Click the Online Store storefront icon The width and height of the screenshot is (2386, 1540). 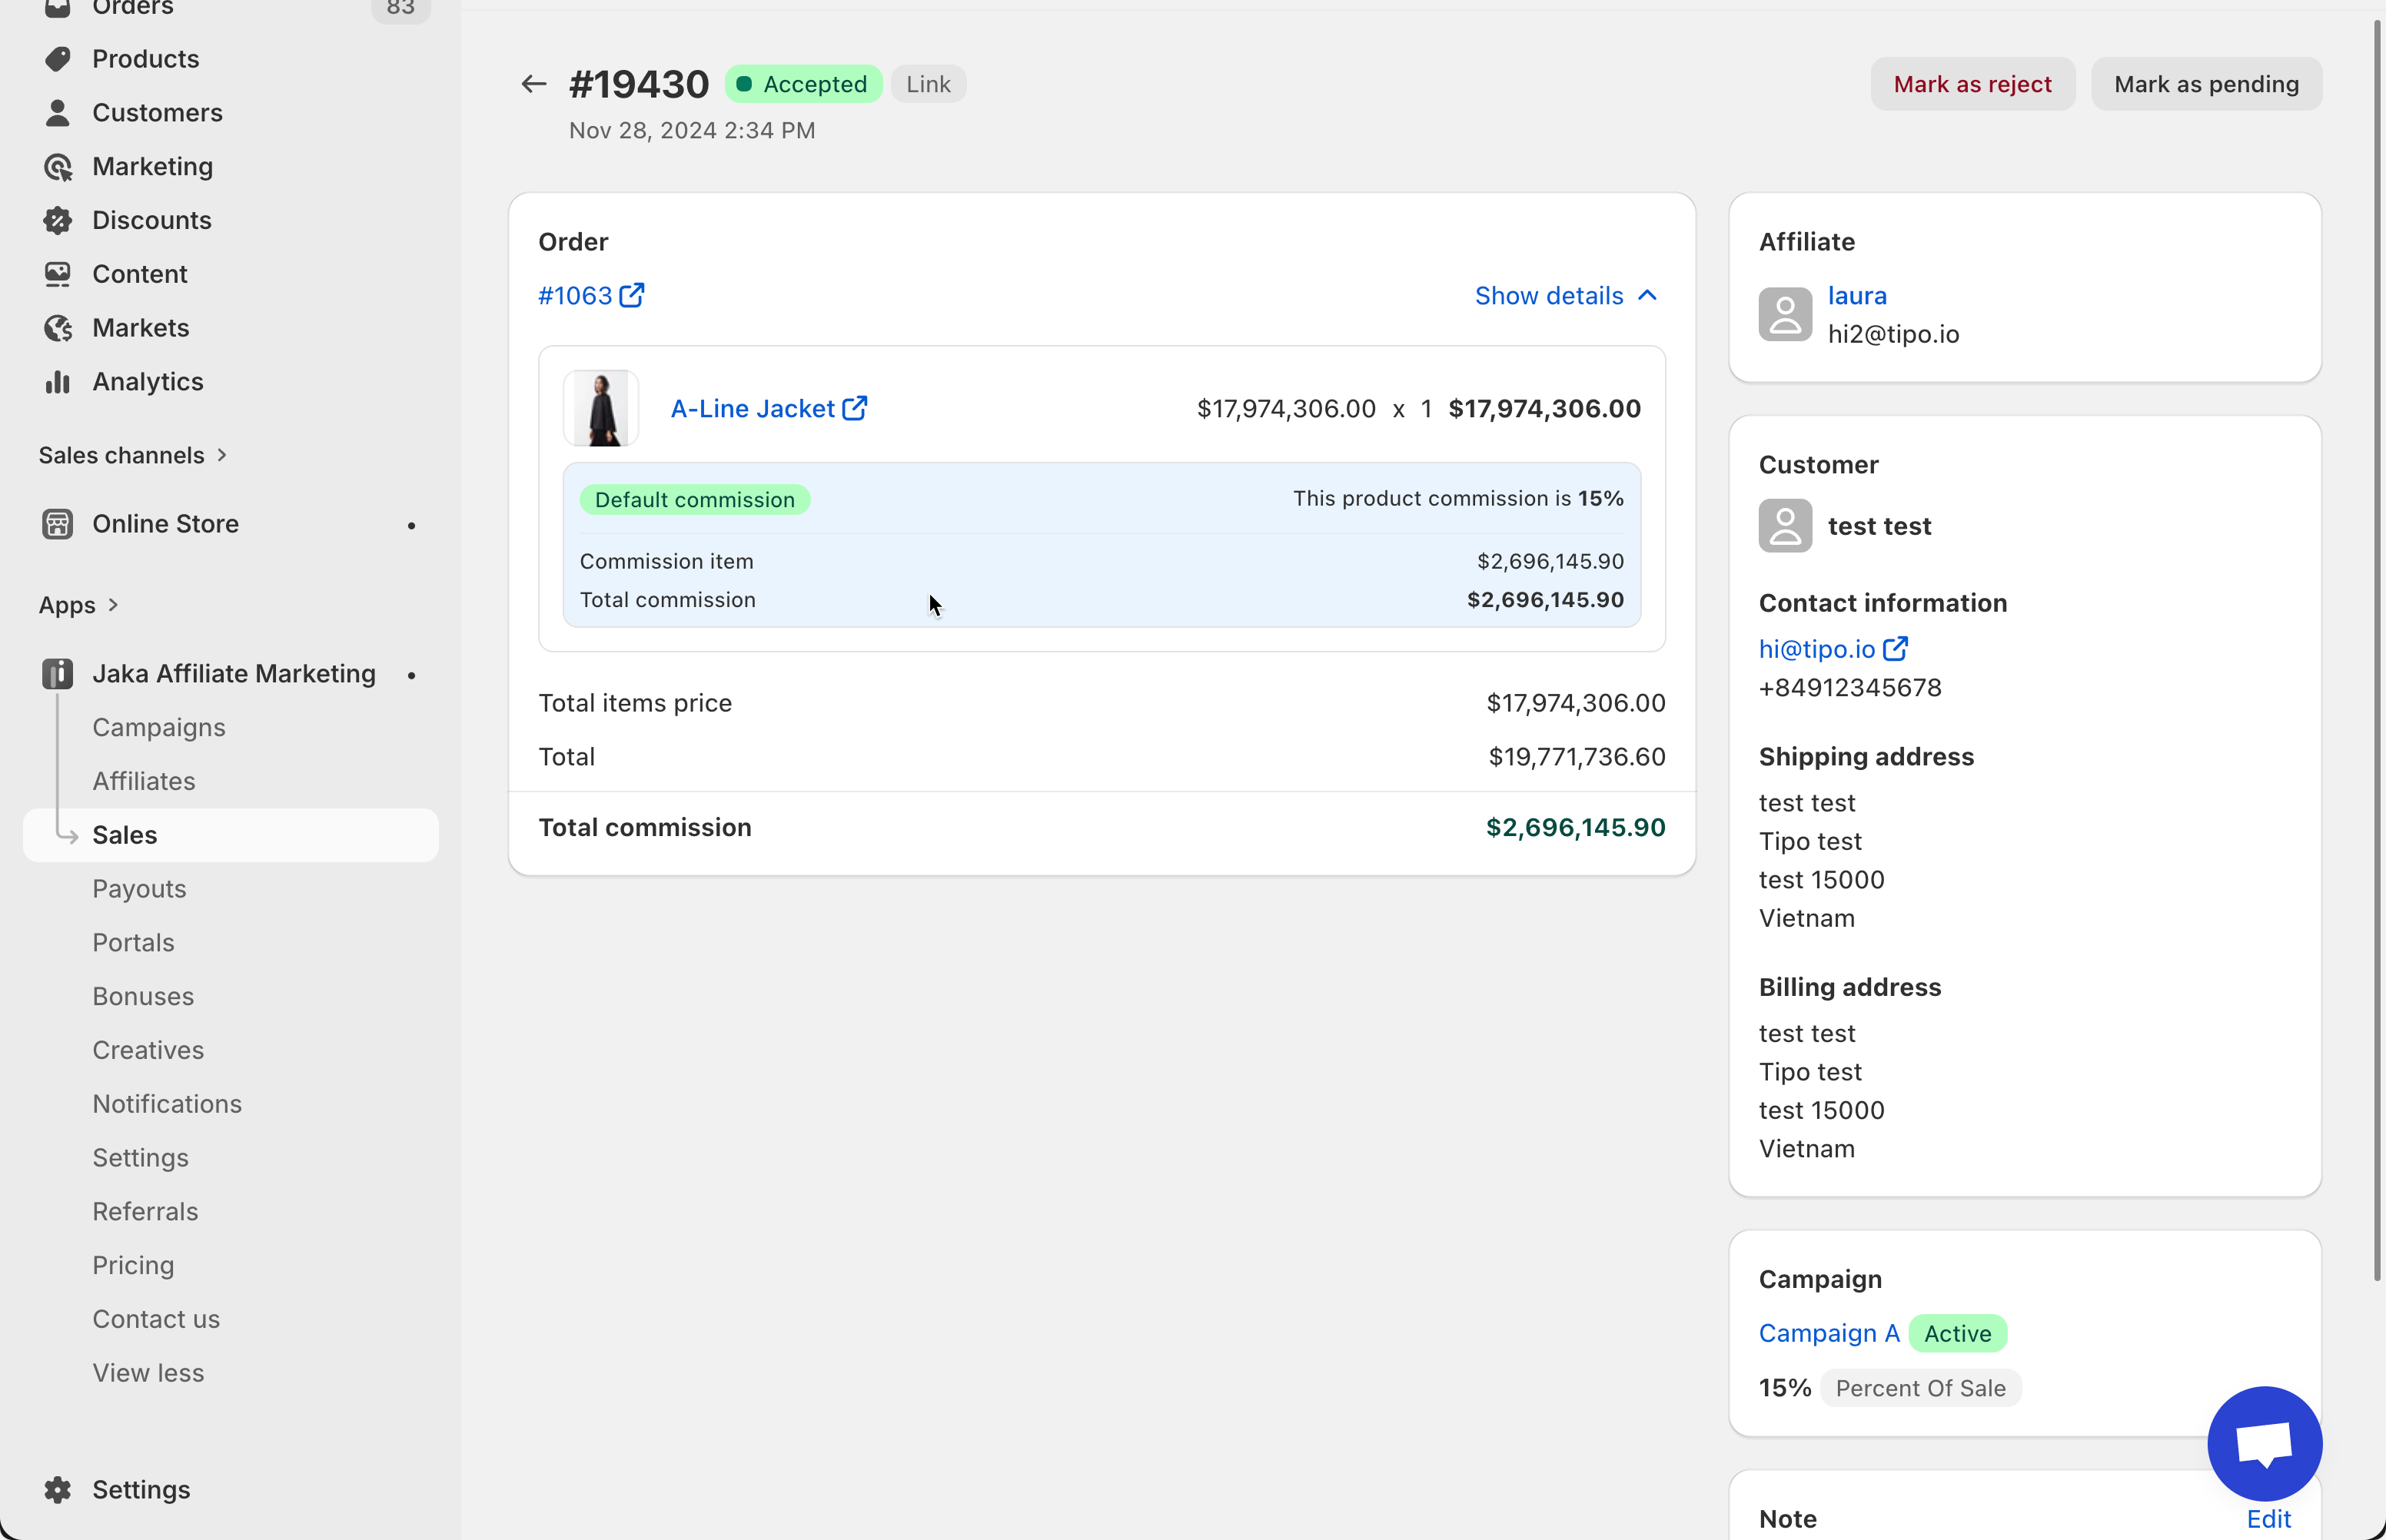point(58,524)
